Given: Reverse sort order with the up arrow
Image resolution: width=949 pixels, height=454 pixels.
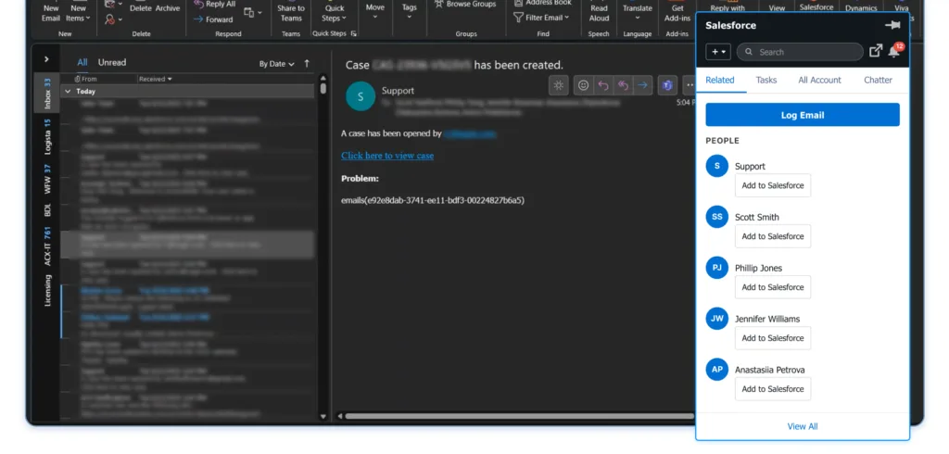Looking at the screenshot, I should click(307, 64).
